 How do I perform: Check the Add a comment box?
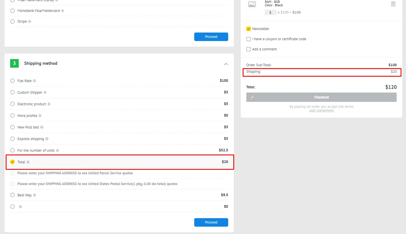pos(249,49)
